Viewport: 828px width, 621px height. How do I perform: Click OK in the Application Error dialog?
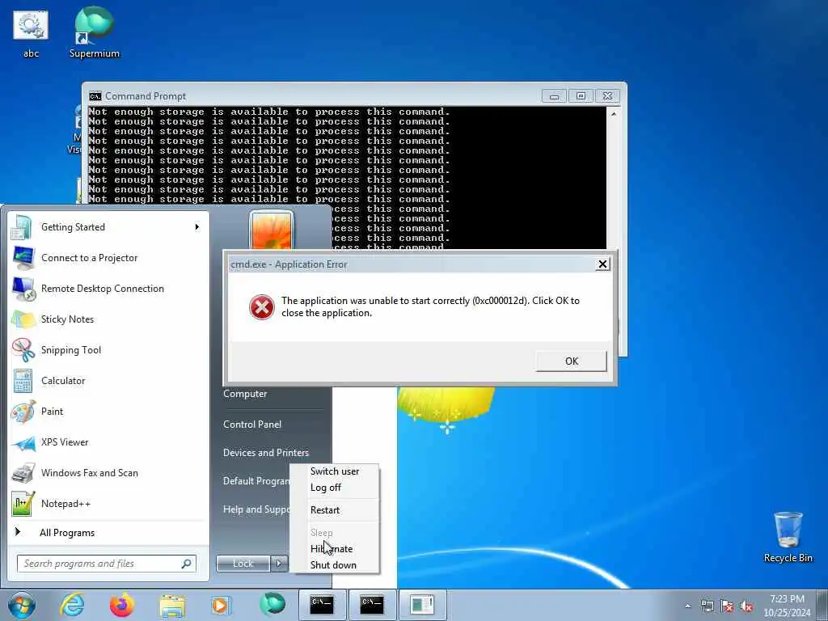pos(572,361)
